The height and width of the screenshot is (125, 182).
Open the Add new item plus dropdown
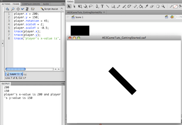click(8, 9)
